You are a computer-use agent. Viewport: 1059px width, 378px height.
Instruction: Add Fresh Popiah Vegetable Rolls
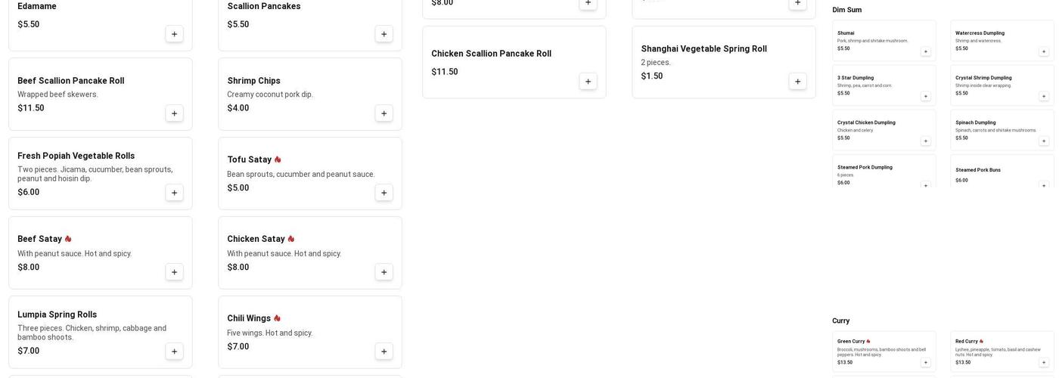pyautogui.click(x=174, y=193)
